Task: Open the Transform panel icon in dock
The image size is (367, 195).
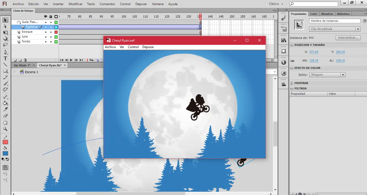Action: click(x=283, y=51)
